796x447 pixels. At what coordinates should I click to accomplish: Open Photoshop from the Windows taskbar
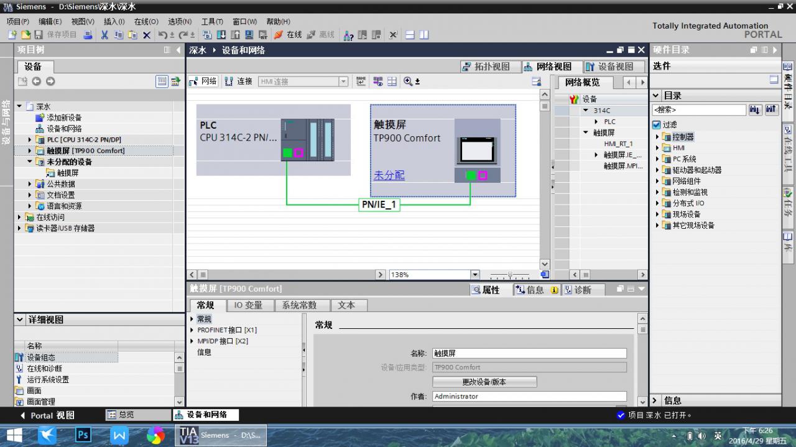click(83, 435)
